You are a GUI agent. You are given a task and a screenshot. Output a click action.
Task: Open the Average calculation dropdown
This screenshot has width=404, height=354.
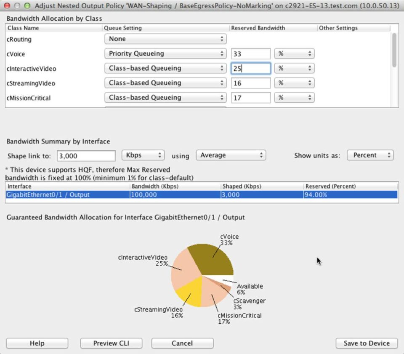(x=231, y=155)
